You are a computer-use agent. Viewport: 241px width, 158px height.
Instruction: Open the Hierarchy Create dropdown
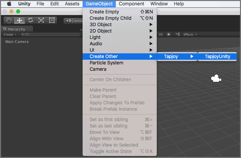10,35
